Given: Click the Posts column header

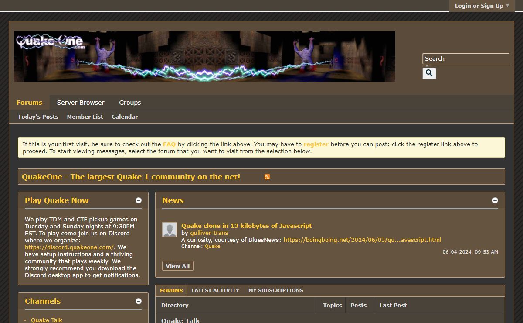Looking at the screenshot, I should 358,305.
